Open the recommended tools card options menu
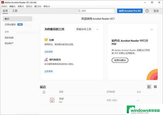This screenshot has width=163, height=115. point(98,29)
